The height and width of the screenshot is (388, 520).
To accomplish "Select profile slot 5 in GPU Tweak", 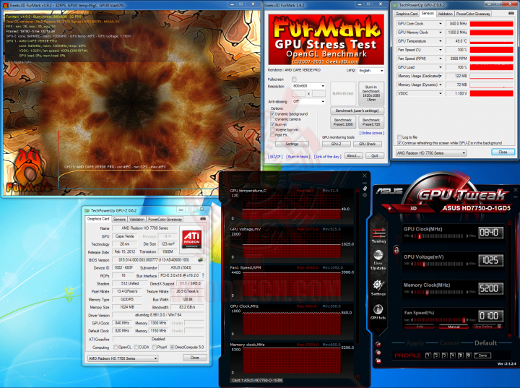I will pyautogui.click(x=460, y=355).
